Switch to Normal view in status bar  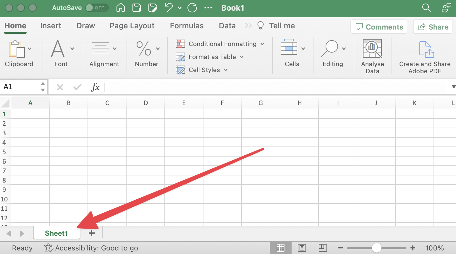[x=280, y=248]
